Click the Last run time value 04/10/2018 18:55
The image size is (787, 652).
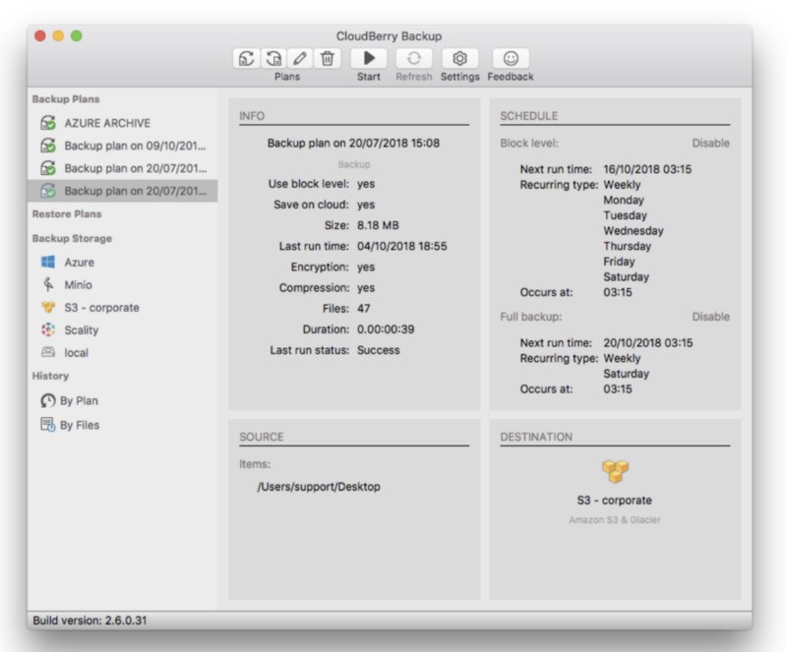[402, 246]
